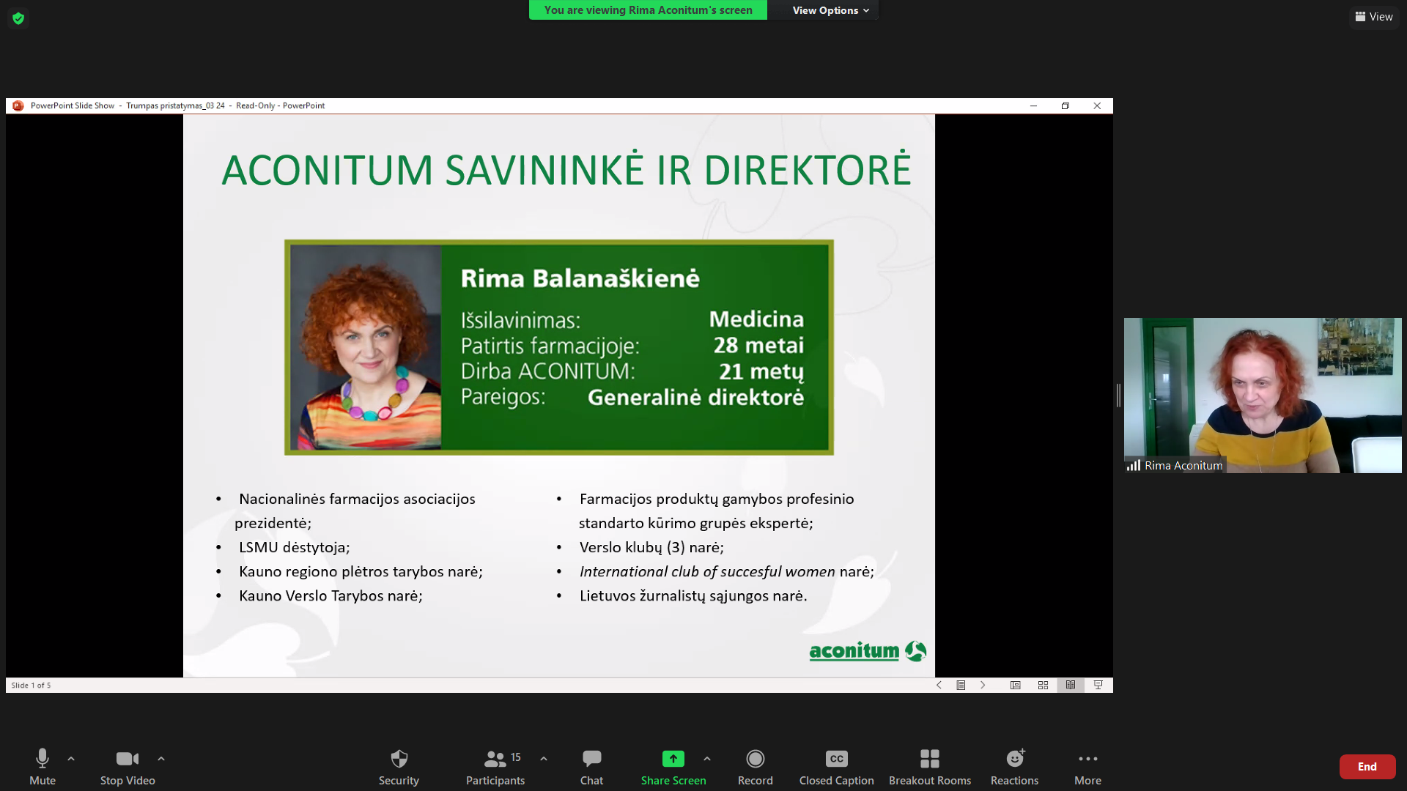This screenshot has height=791, width=1407.
Task: Open Participants panel
Action: (495, 766)
